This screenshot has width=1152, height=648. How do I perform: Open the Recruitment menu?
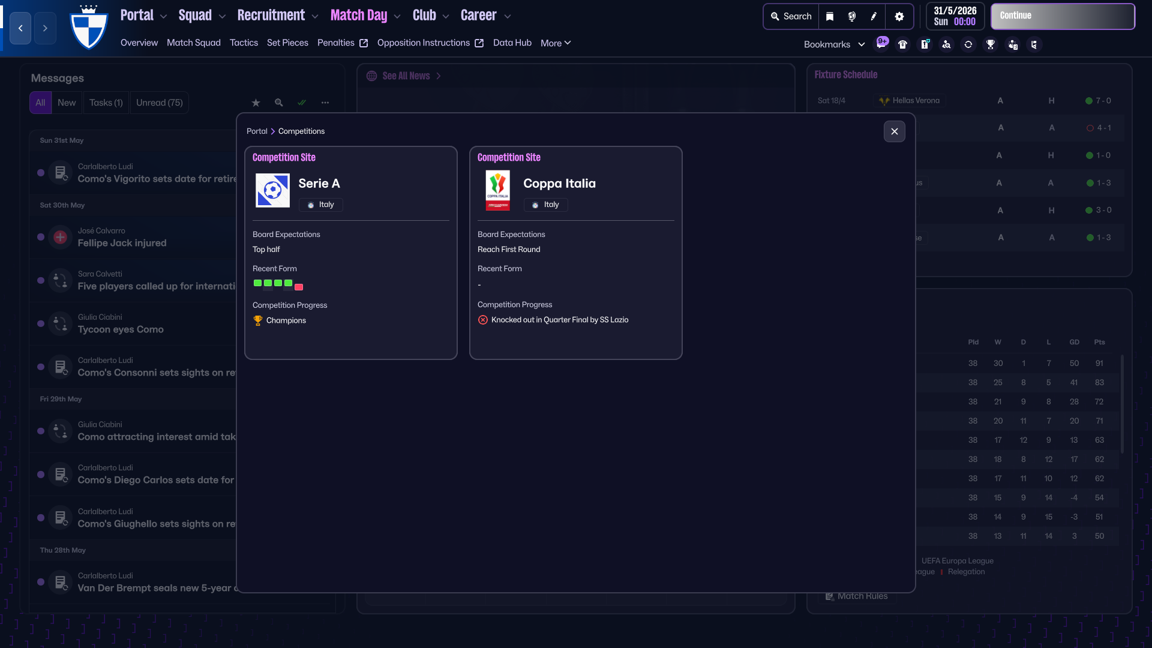(271, 16)
